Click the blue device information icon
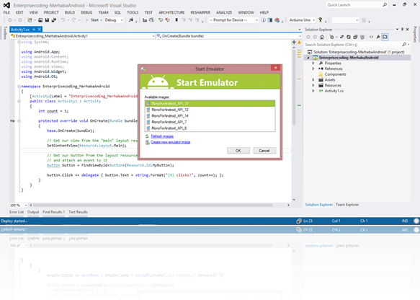The height and width of the screenshot is (300, 420). [263, 20]
